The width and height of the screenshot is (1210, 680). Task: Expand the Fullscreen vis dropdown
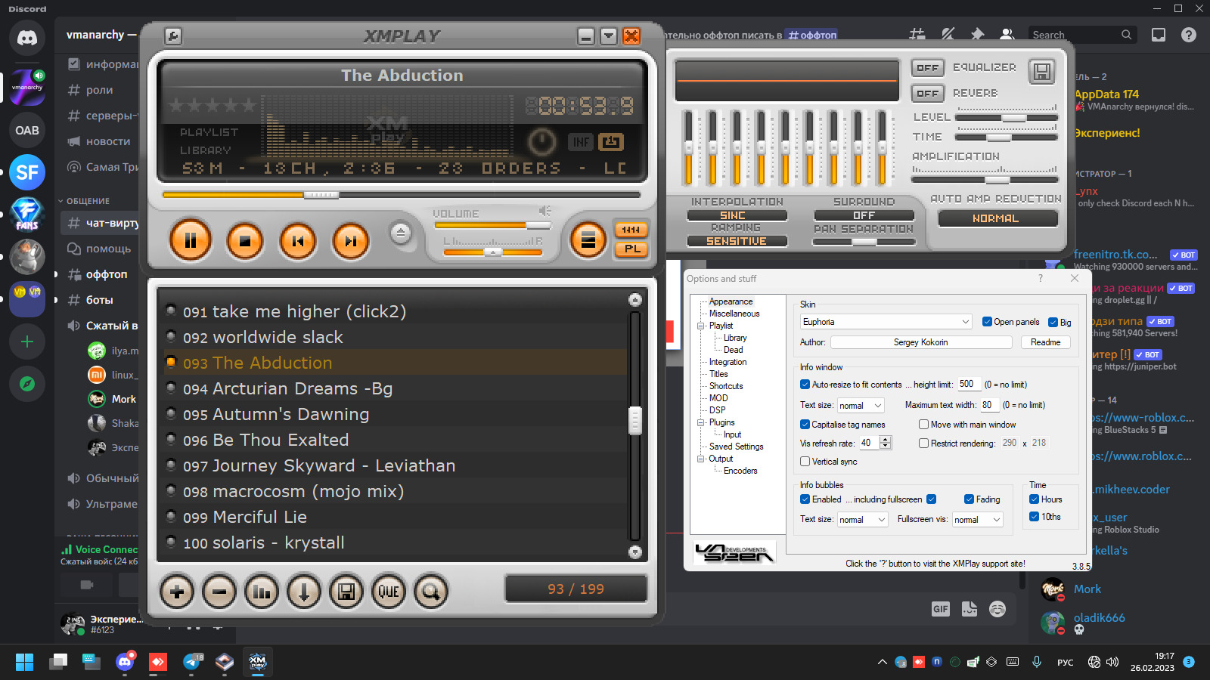pos(977,520)
